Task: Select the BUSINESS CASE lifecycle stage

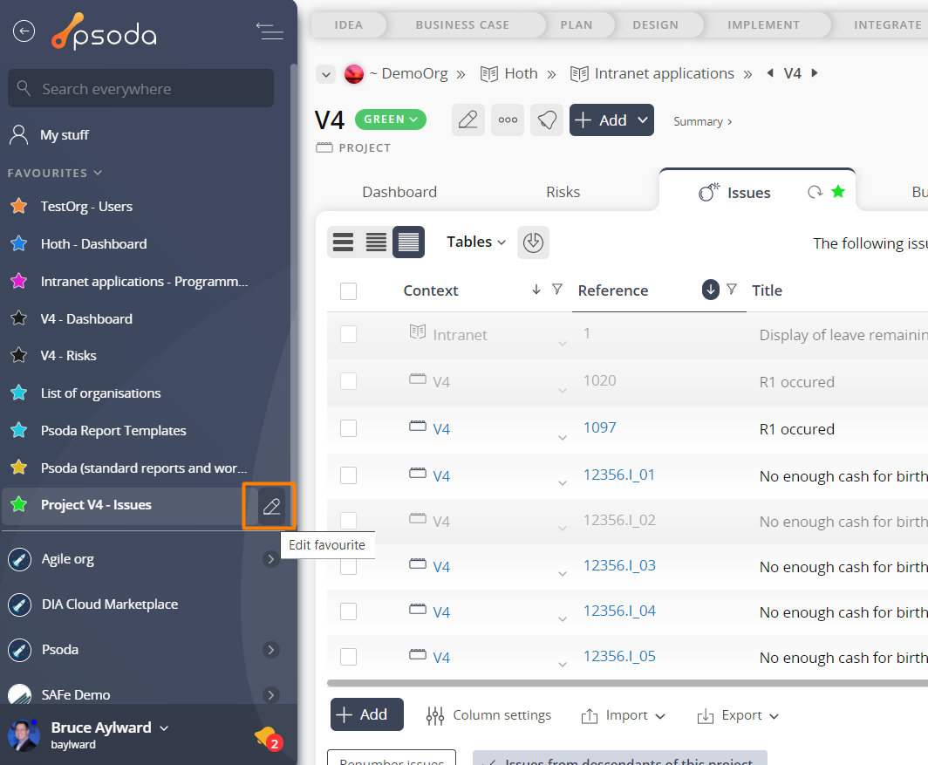Action: click(462, 25)
